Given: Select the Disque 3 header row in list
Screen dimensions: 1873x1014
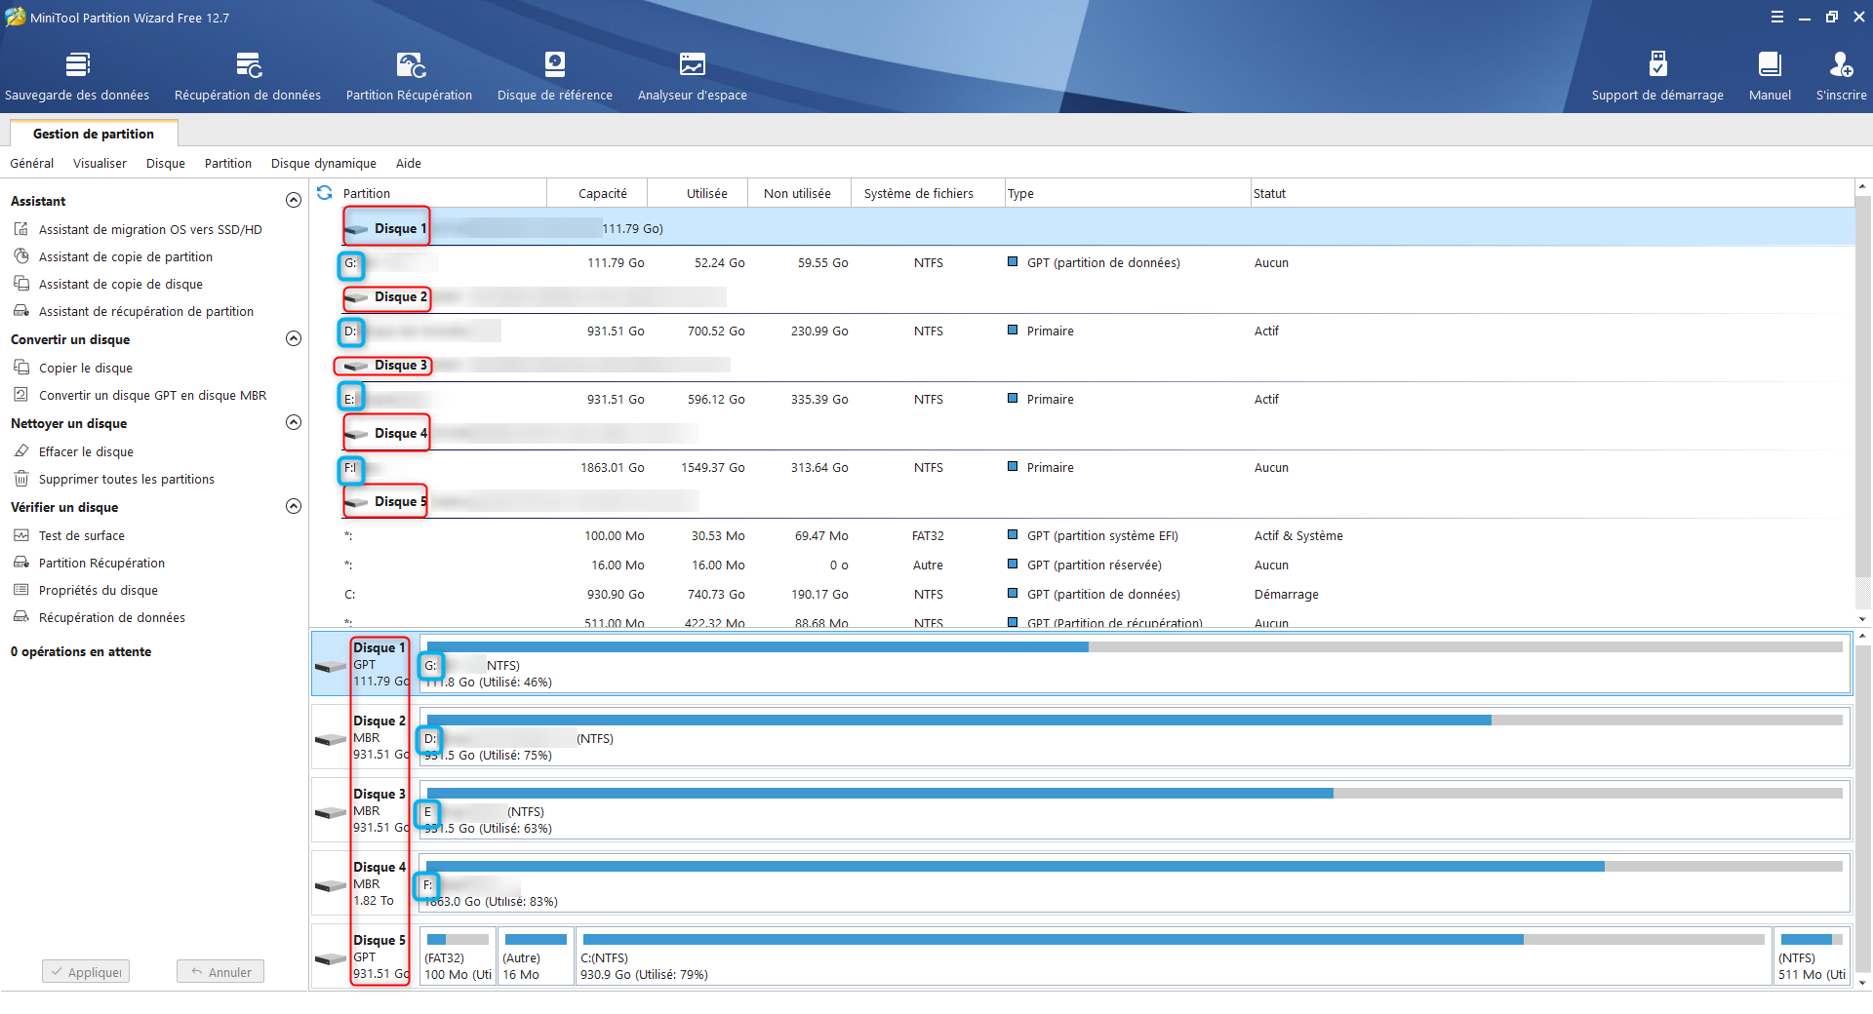Looking at the screenshot, I should point(1082,365).
